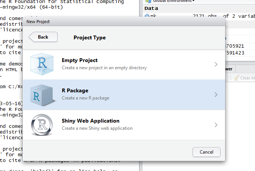Screen dimensions: 255x171
Task: Click 'Create a new R package' description
Action: (85, 98)
